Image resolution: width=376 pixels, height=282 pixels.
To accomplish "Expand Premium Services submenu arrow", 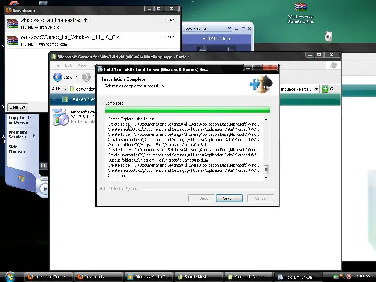I will pos(34,135).
